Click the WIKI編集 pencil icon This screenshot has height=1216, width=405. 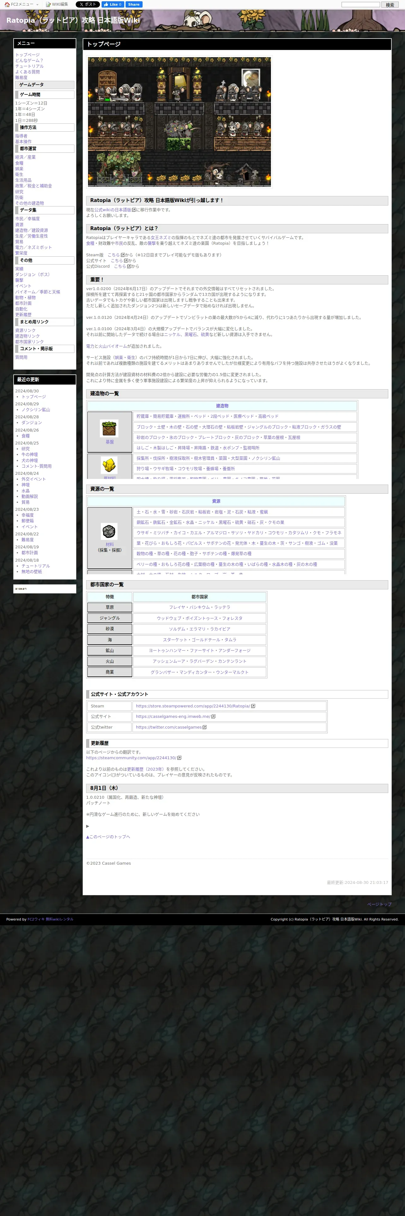point(48,4)
